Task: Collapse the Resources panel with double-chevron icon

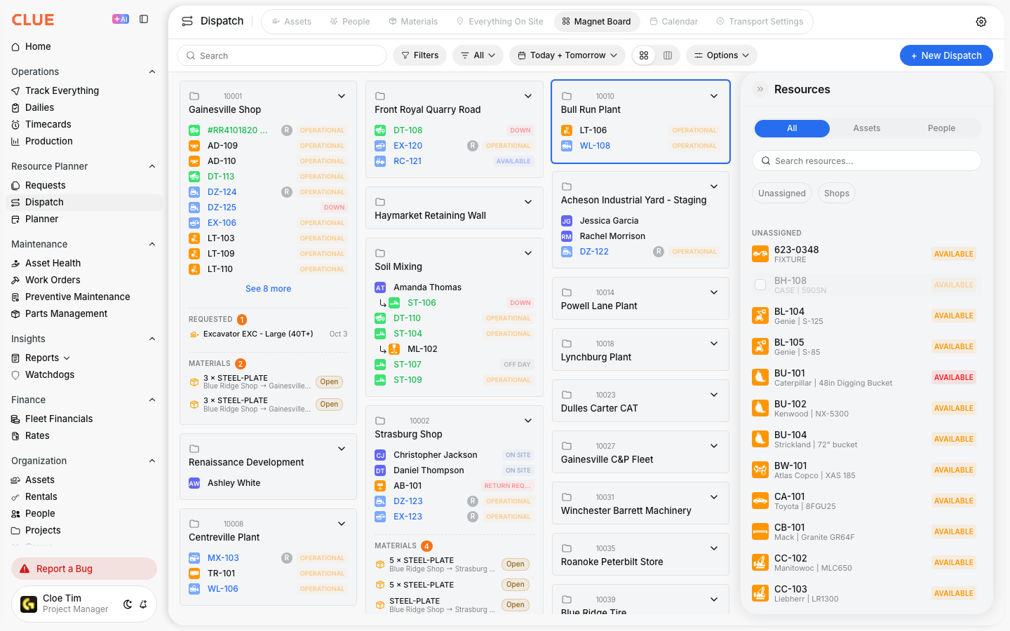Action: click(760, 89)
